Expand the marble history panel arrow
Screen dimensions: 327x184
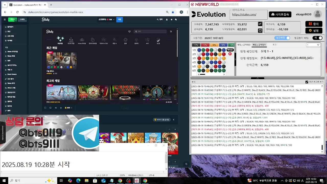(235, 59)
